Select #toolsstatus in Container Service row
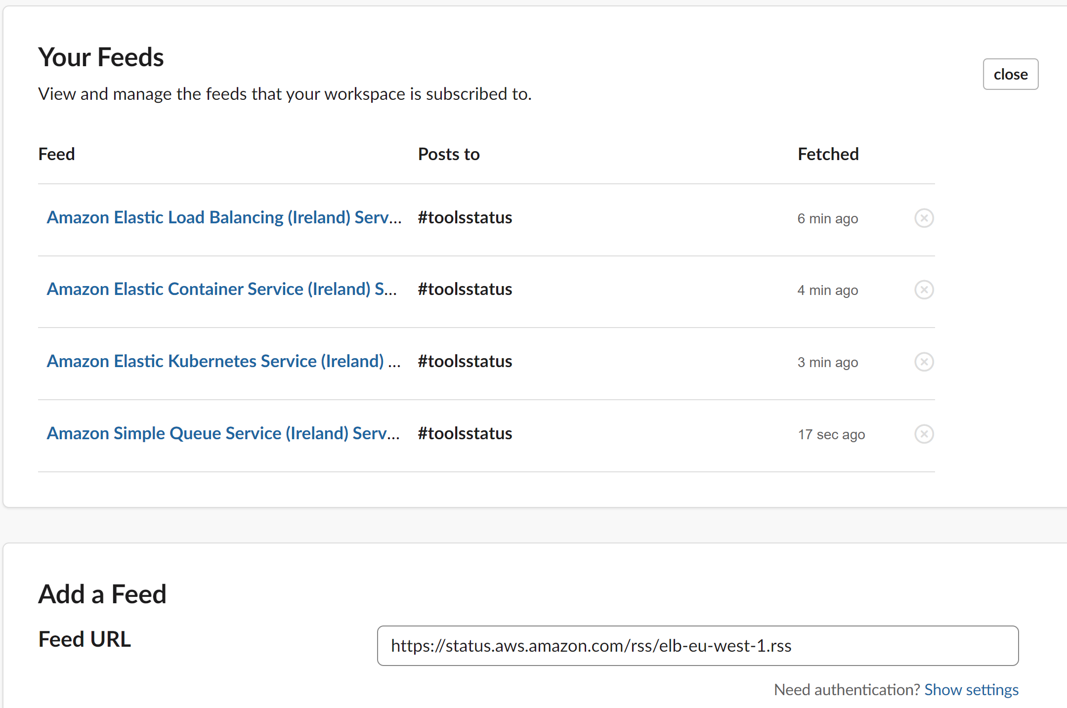The width and height of the screenshot is (1067, 708). point(465,289)
